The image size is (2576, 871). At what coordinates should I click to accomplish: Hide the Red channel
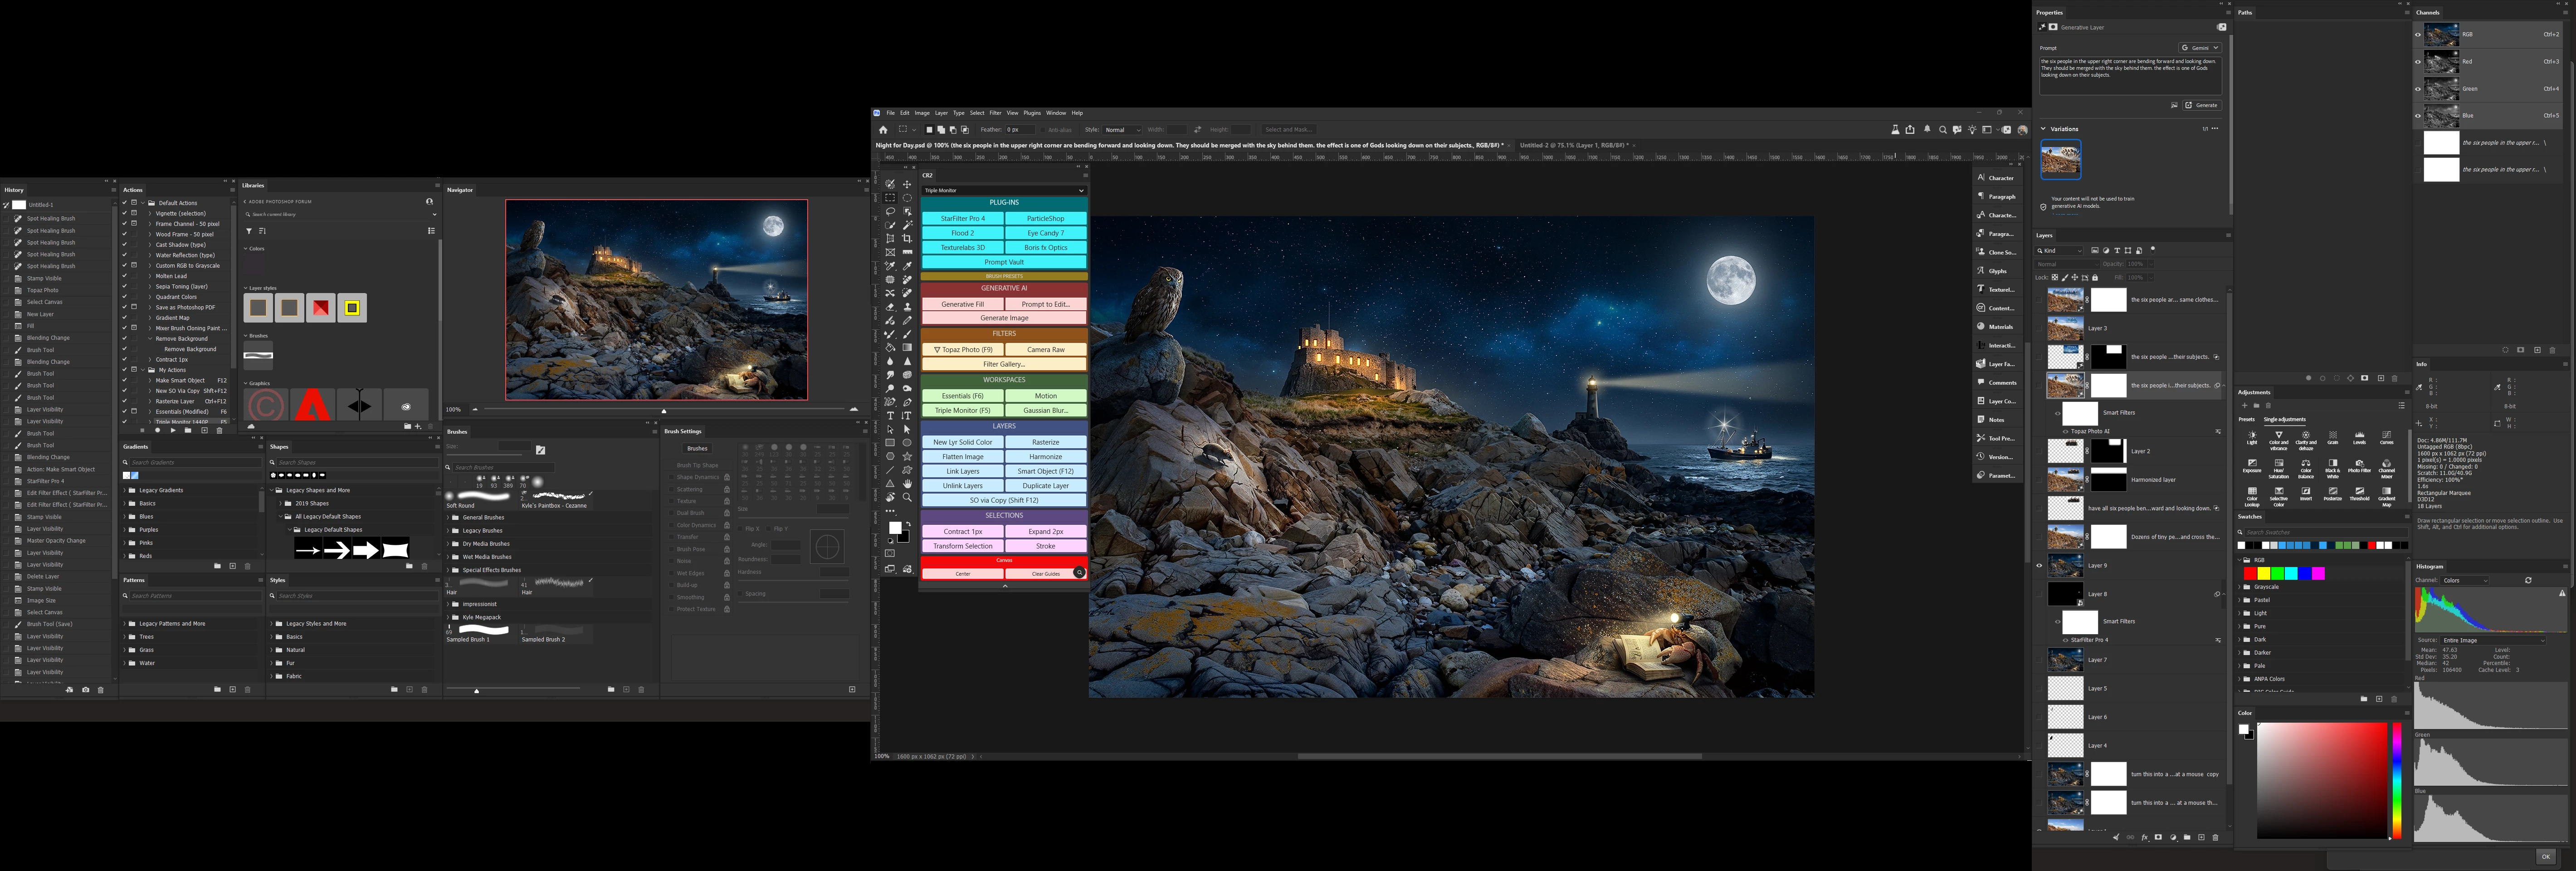click(2418, 62)
